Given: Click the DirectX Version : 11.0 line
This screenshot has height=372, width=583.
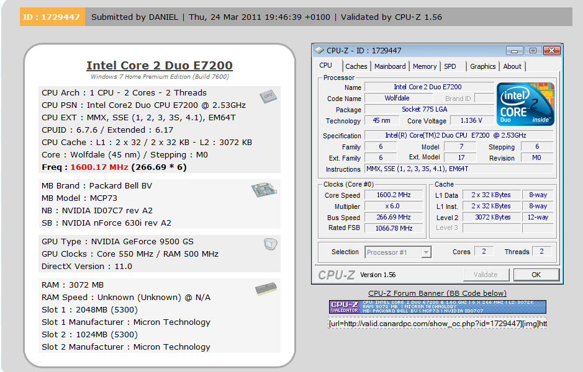Looking at the screenshot, I should (87, 266).
